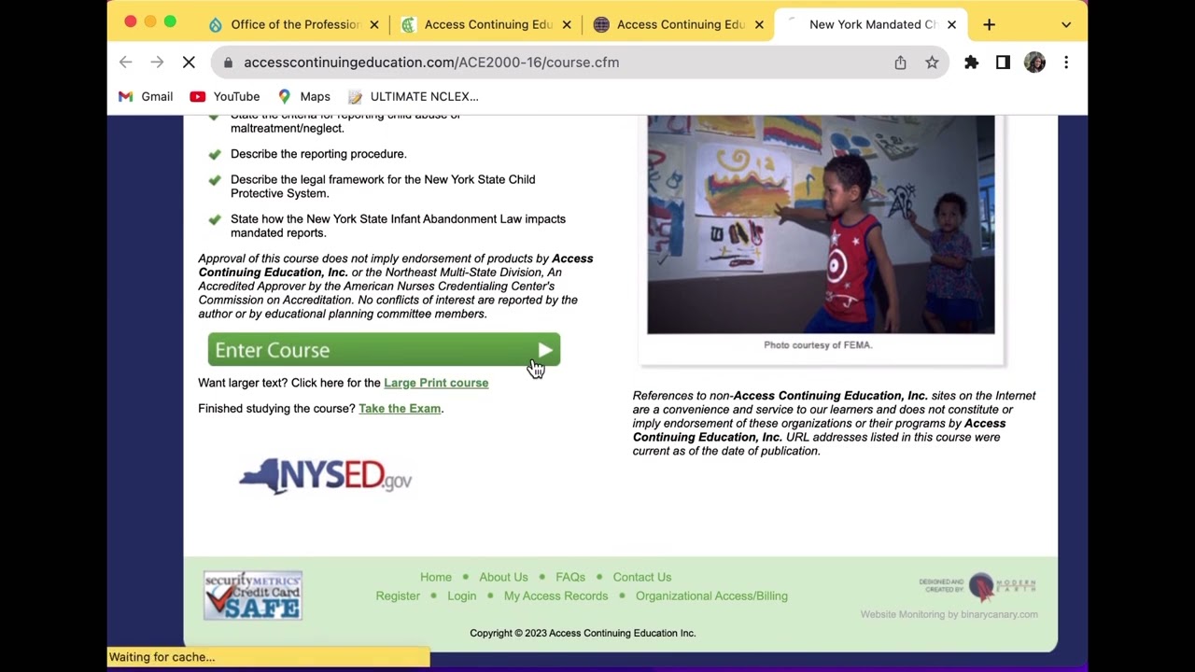The image size is (1195, 672).
Task: Bookmark this page with the star icon
Action: tap(932, 63)
